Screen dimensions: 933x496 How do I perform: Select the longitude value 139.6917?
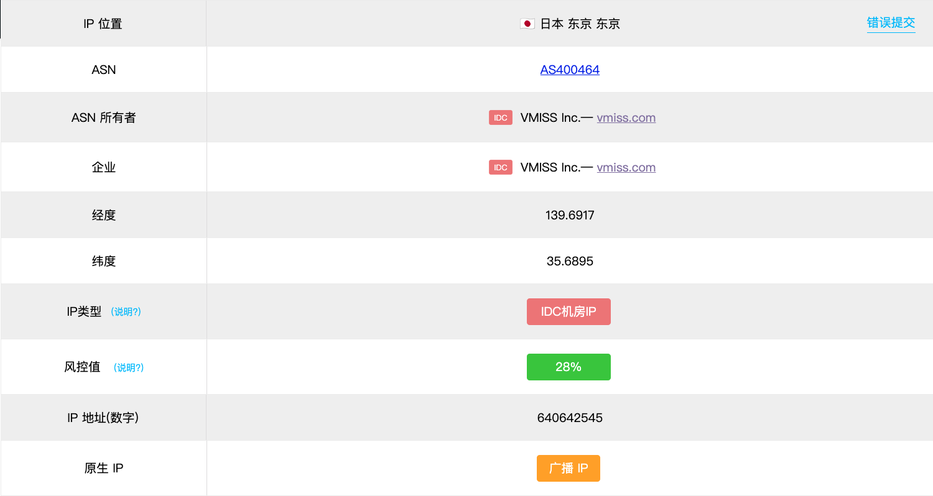pyautogui.click(x=570, y=215)
